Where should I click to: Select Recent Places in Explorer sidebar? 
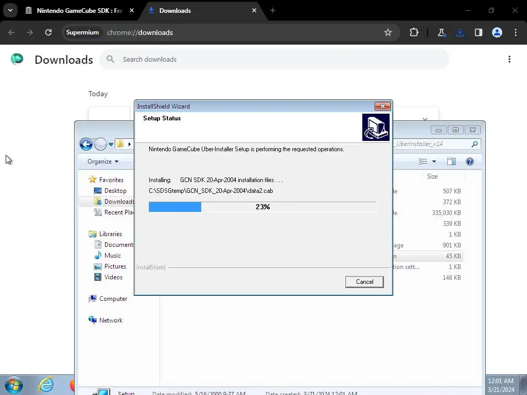coord(114,212)
